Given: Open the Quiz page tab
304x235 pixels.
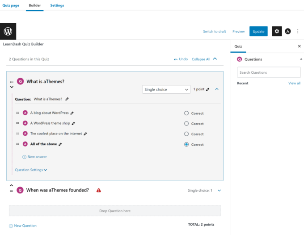Looking at the screenshot, I should 11,5.
